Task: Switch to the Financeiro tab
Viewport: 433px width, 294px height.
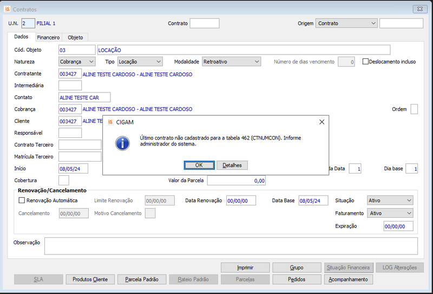Action: 48,37
